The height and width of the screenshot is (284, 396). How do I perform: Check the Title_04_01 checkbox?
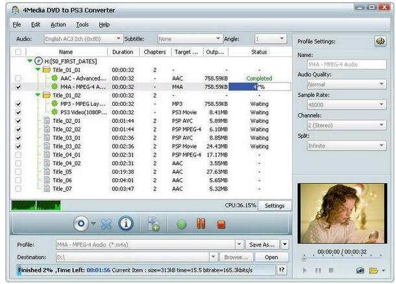18,155
